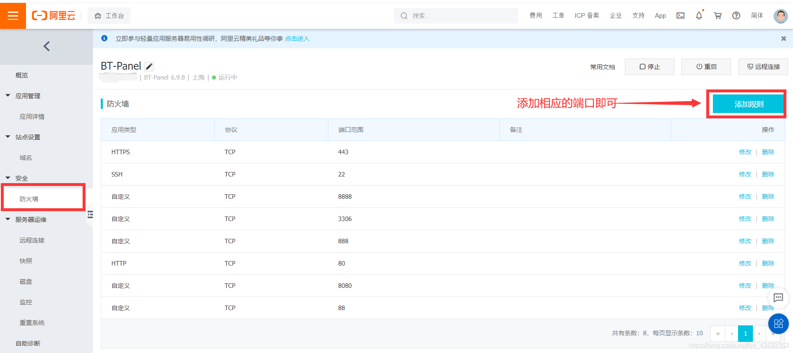Screen dimensions: 793x353
Task: Open the notifications bell
Action: click(699, 16)
